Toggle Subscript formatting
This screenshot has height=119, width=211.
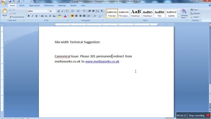coord(46,16)
